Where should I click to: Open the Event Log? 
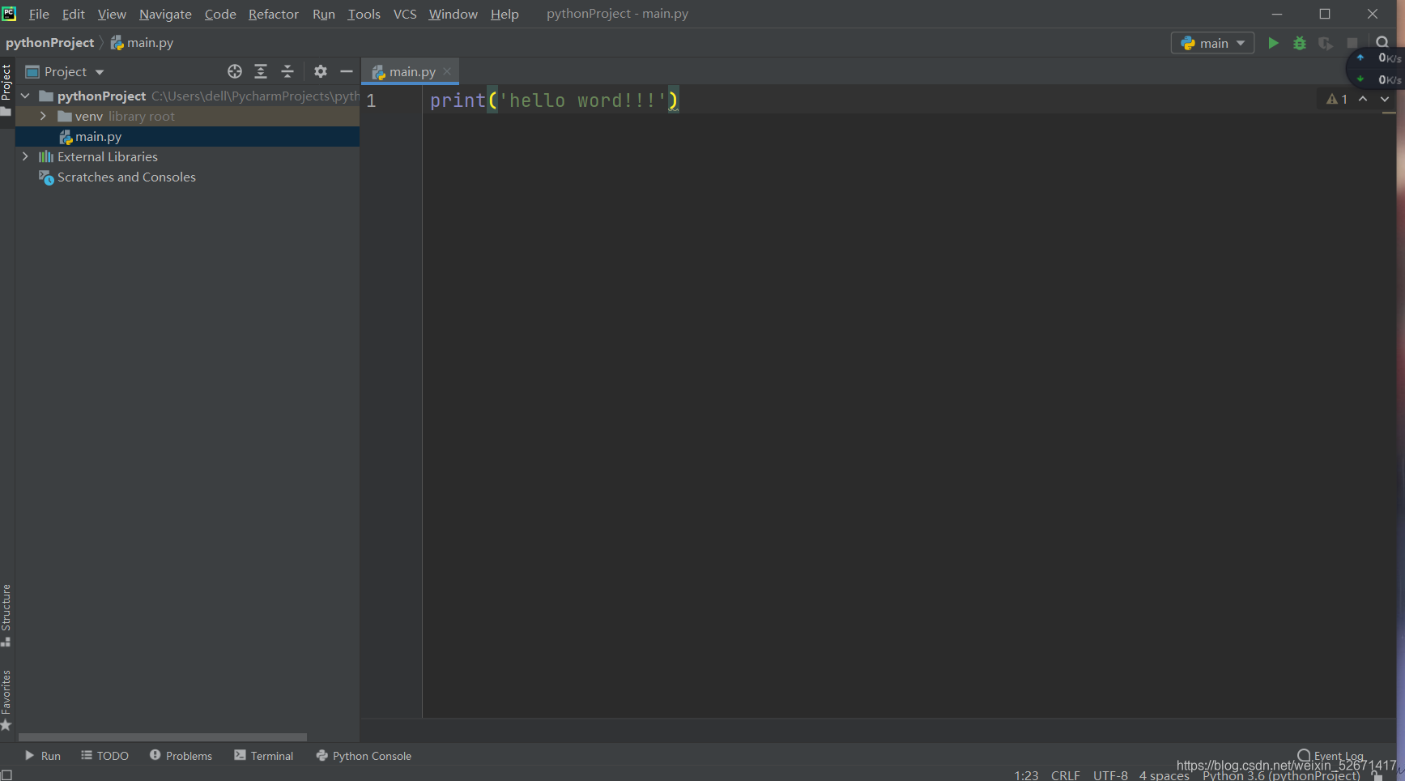[1330, 756]
